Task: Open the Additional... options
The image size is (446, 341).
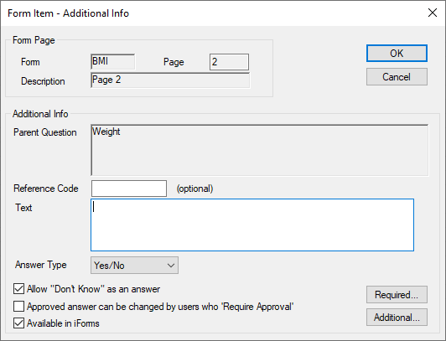Action: click(397, 318)
